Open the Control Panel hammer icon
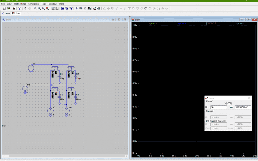 pyautogui.click(x=20, y=8)
